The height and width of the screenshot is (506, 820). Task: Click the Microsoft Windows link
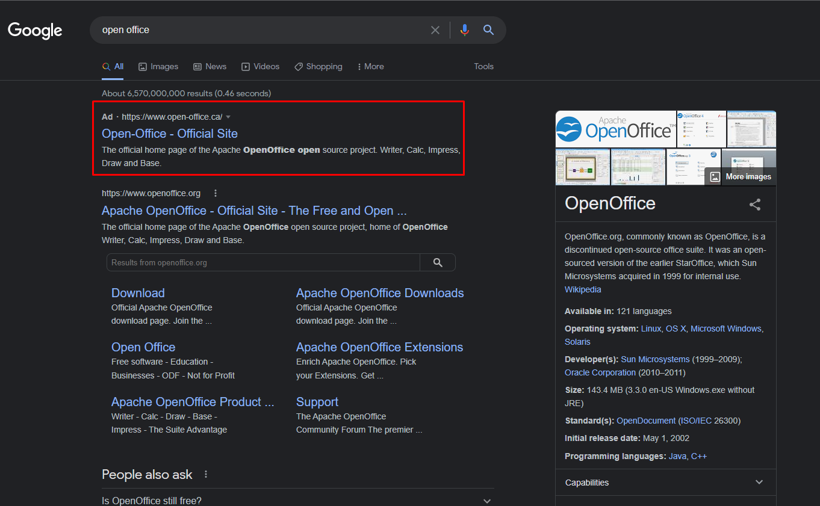tap(726, 329)
